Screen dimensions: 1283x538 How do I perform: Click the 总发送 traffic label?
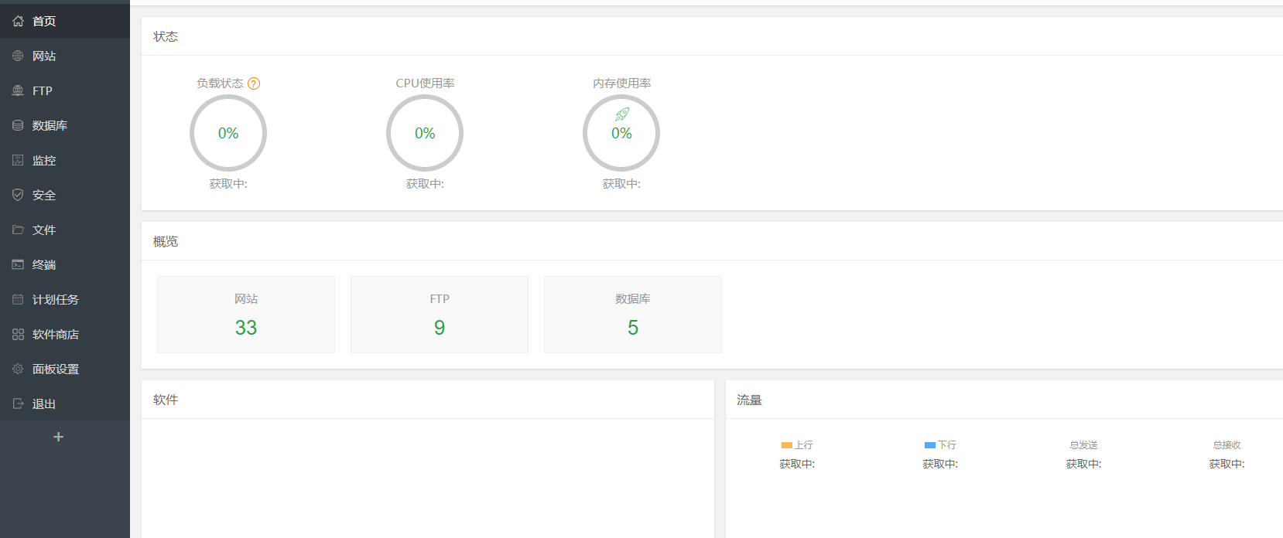[x=1083, y=445]
